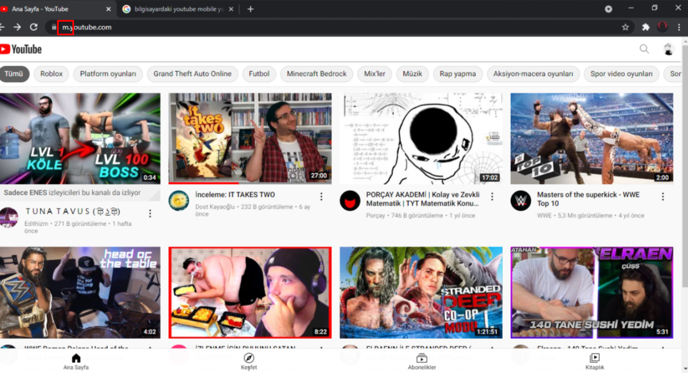
Task: Select the Müzik filter chip
Action: (x=413, y=74)
